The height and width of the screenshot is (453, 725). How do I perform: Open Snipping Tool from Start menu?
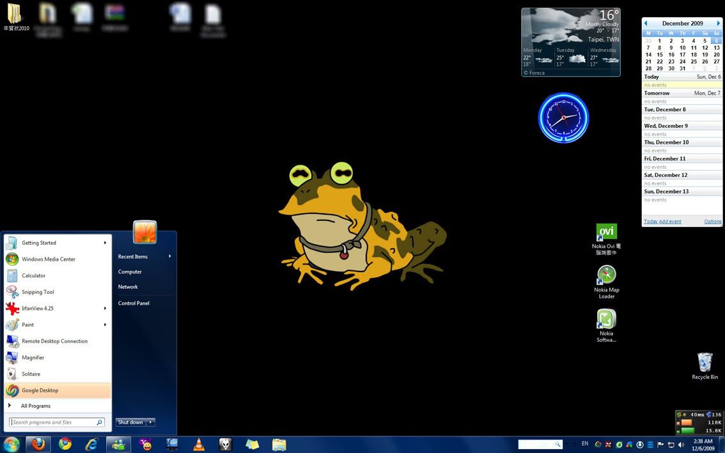[x=38, y=292]
